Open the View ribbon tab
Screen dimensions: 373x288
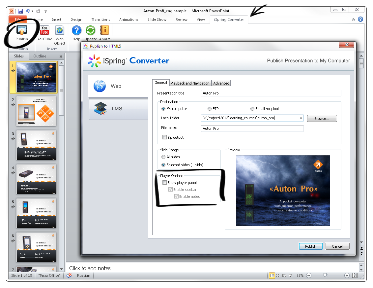coord(201,19)
